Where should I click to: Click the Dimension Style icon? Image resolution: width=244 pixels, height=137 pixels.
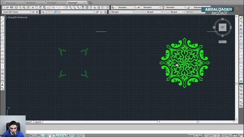click(x=138, y=7)
